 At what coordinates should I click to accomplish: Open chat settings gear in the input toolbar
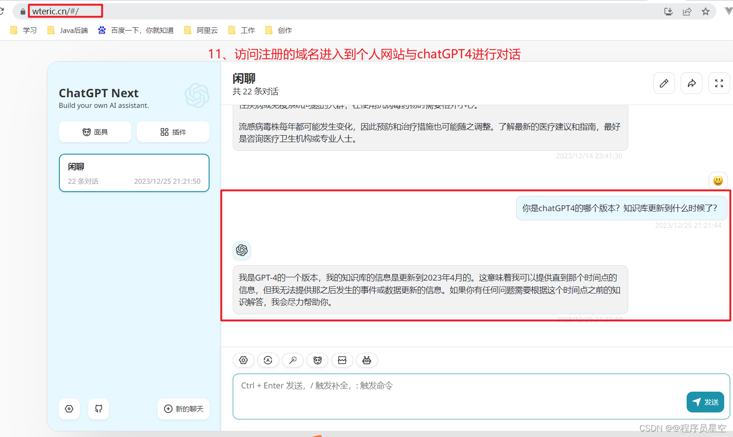pos(243,360)
